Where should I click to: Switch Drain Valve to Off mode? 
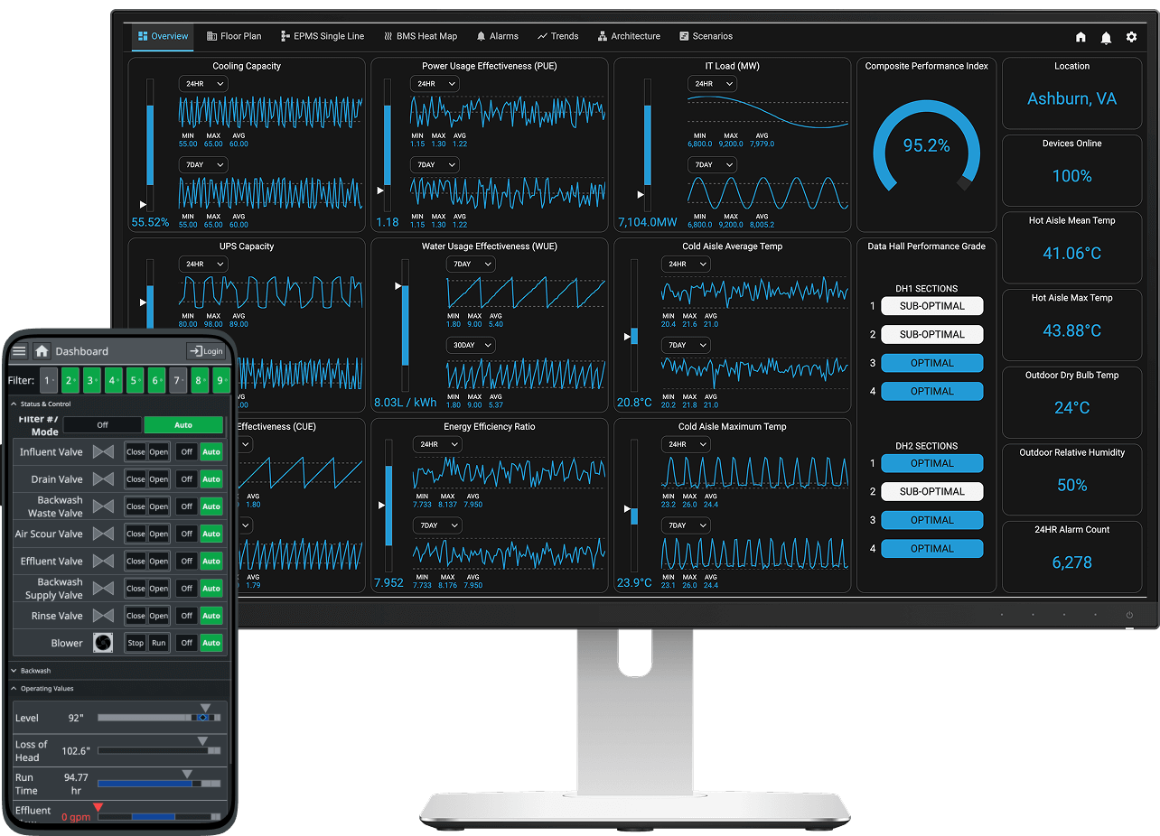(186, 479)
